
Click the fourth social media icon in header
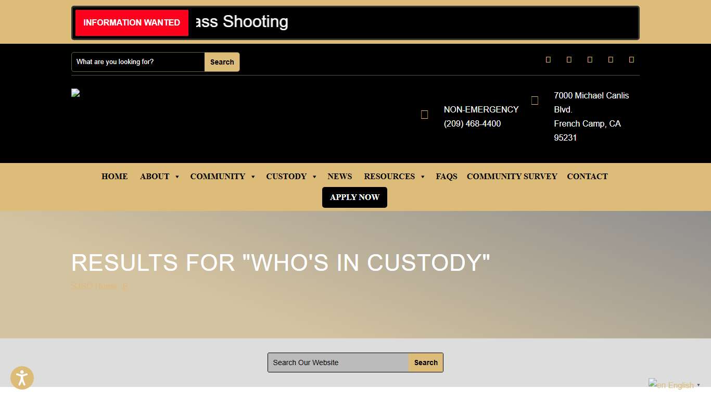(611, 59)
